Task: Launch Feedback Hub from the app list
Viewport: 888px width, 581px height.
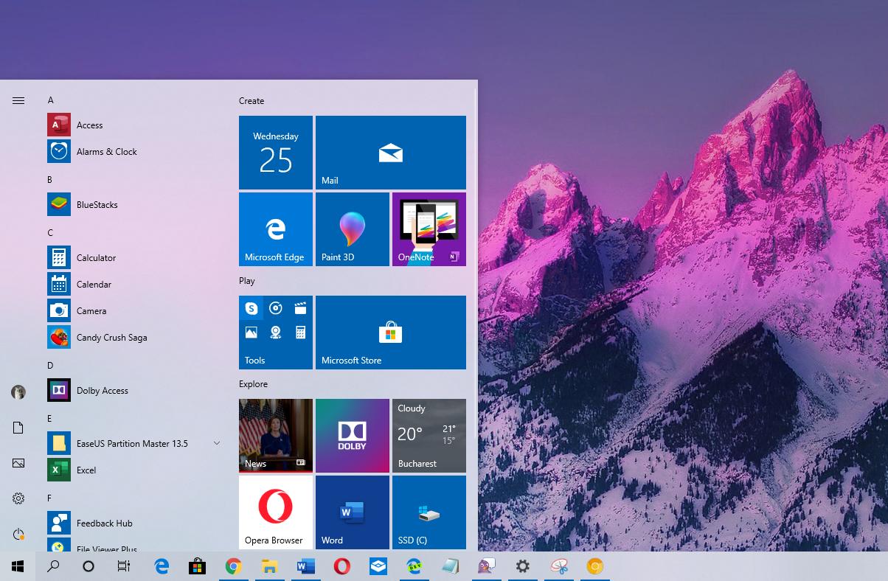Action: pyautogui.click(x=133, y=523)
